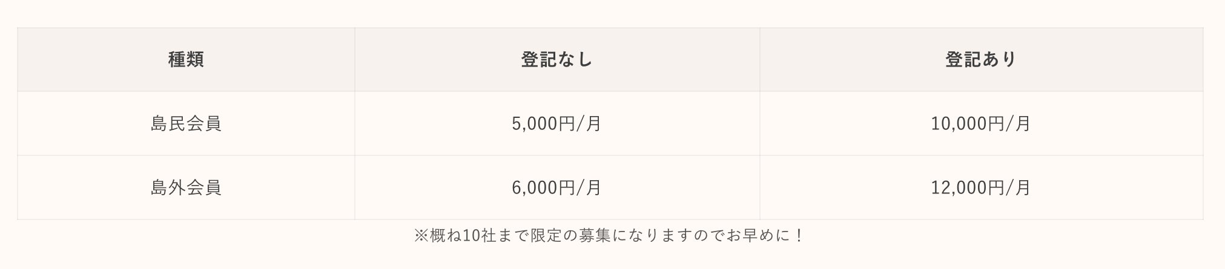Select the 12,000円/月 price cell
Viewport: 1225px width, 269px height.
pos(980,187)
